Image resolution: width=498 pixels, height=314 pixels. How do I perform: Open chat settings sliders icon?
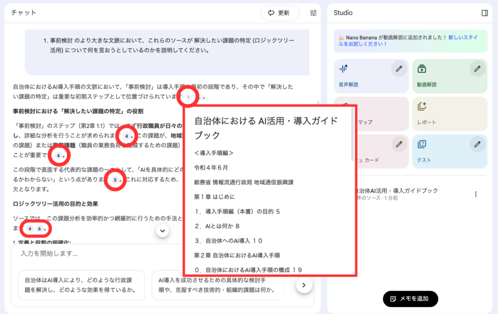click(x=313, y=13)
